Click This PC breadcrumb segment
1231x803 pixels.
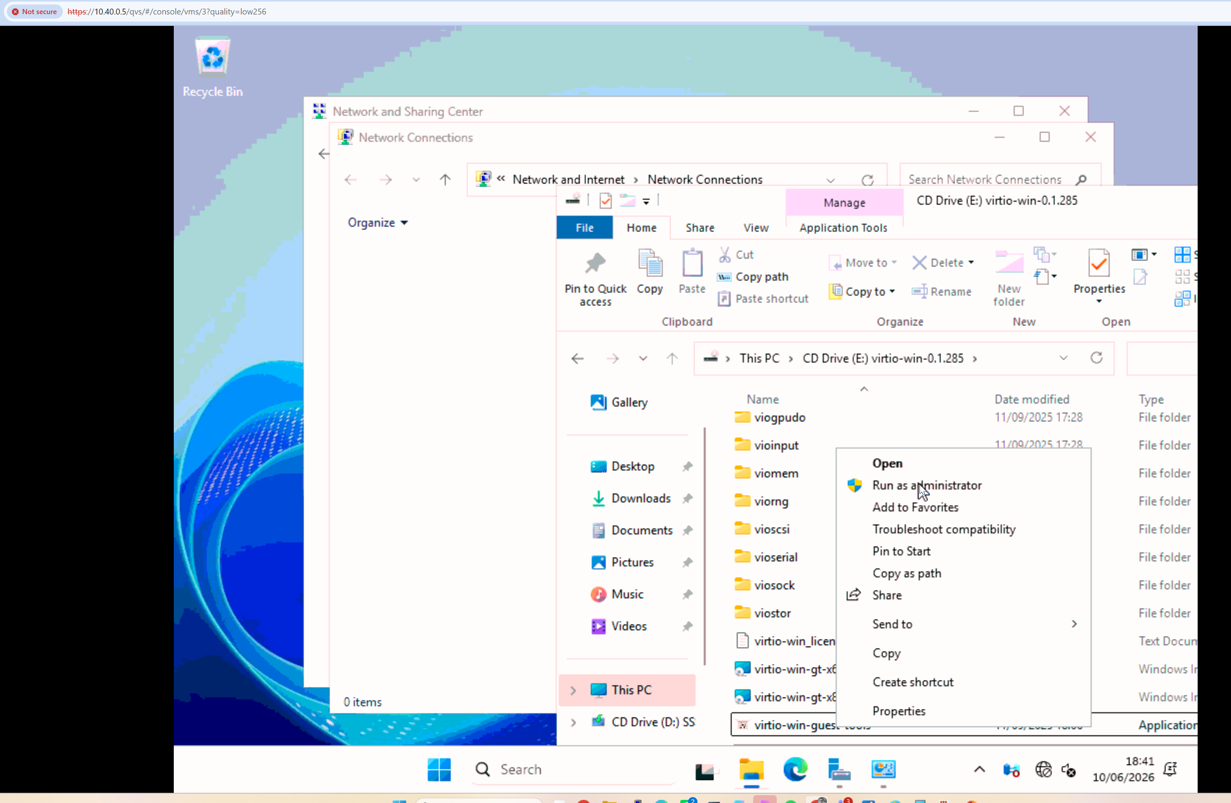[x=759, y=359]
